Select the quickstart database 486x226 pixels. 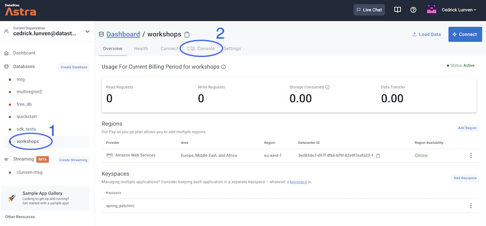pos(27,116)
